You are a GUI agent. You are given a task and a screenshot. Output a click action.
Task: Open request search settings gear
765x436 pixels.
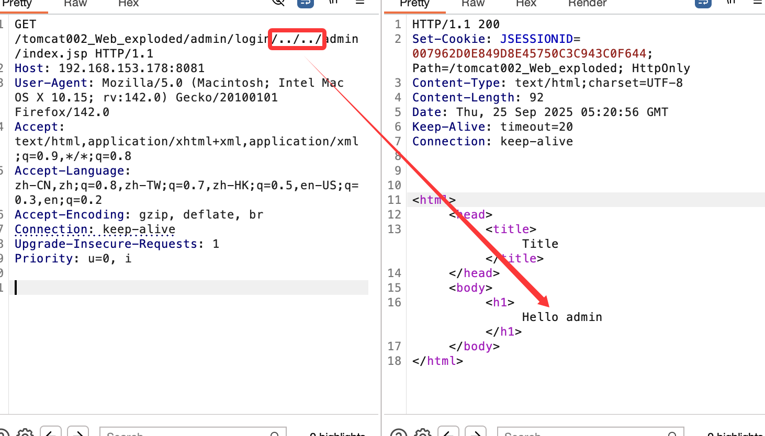tap(25, 433)
